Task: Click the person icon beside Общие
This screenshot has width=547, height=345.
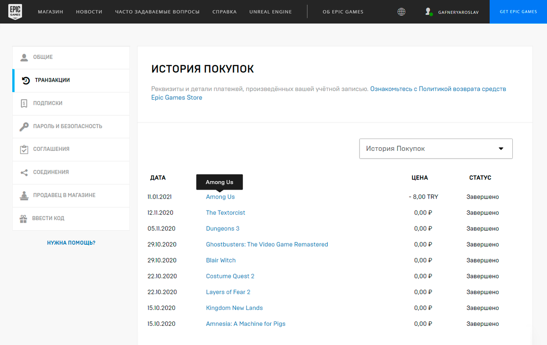Action: (24, 57)
